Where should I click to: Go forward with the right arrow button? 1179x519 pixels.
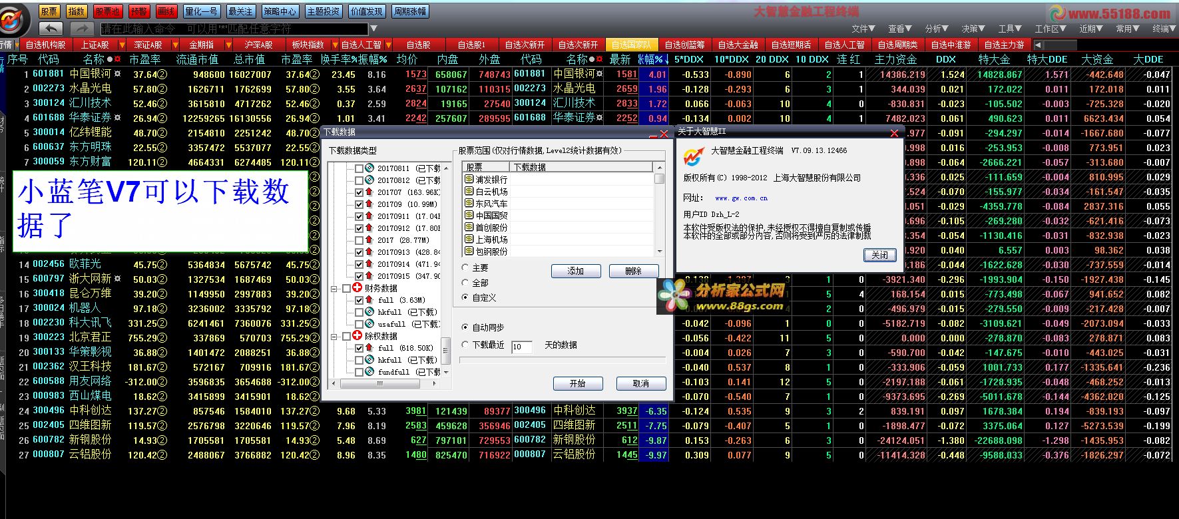tap(81, 29)
